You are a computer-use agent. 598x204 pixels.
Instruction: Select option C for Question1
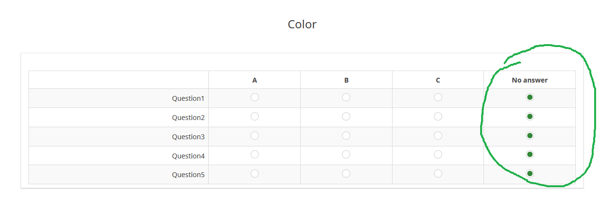[438, 97]
